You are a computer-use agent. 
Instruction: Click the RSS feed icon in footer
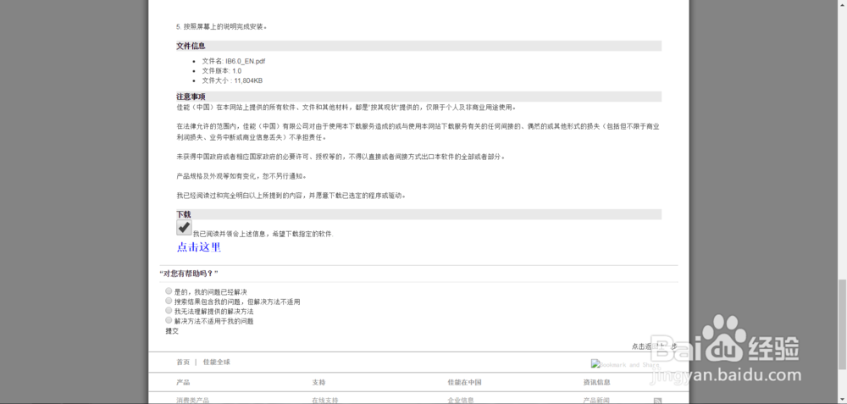tap(657, 401)
